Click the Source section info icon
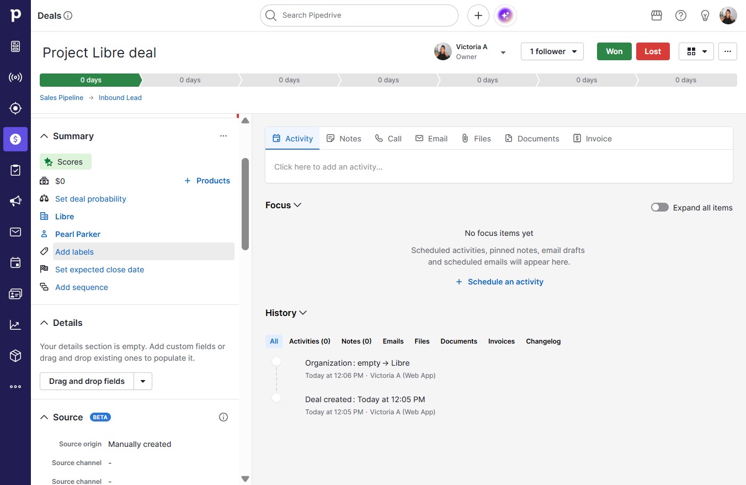This screenshot has height=485, width=746. click(223, 417)
